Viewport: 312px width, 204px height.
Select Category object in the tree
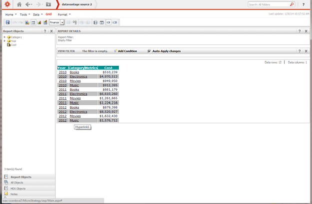tap(16, 37)
